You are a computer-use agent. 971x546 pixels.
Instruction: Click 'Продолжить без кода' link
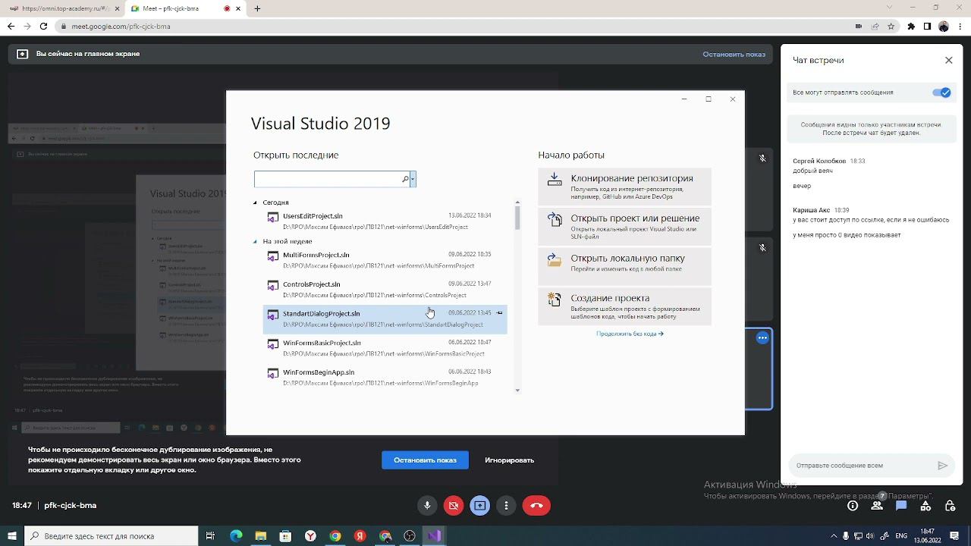pyautogui.click(x=630, y=334)
